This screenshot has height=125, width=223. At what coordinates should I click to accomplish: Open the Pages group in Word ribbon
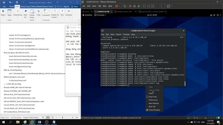pos(3,13)
